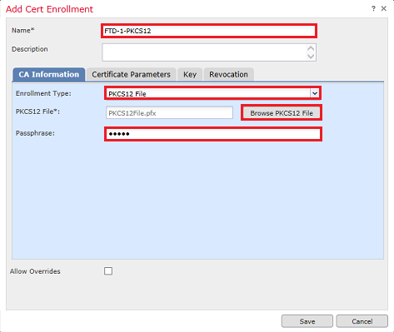
Task: Open the Key tab
Action: click(190, 74)
